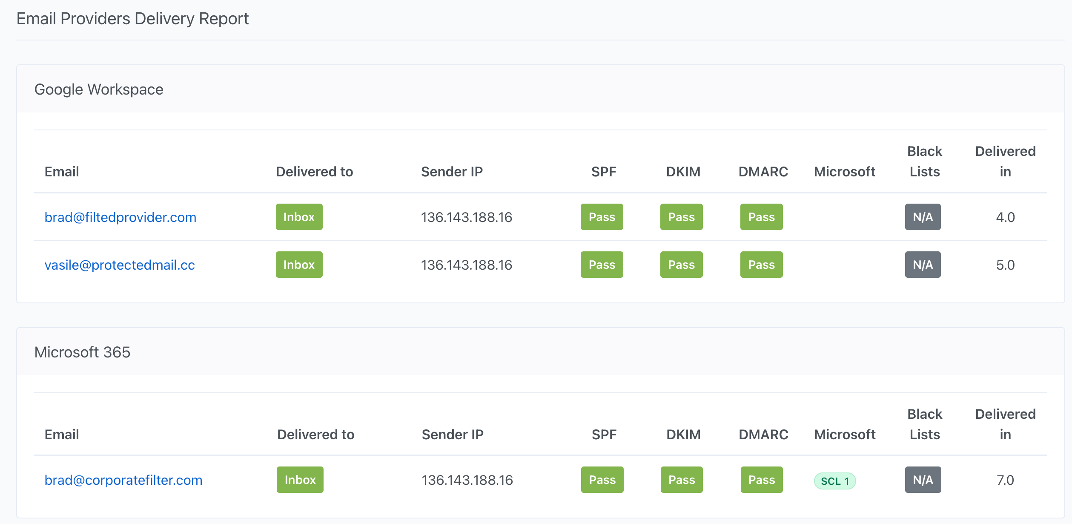Screen dimensions: 1072x524
Task: Open the brad@corporatefilter.com email link
Action: (x=123, y=480)
